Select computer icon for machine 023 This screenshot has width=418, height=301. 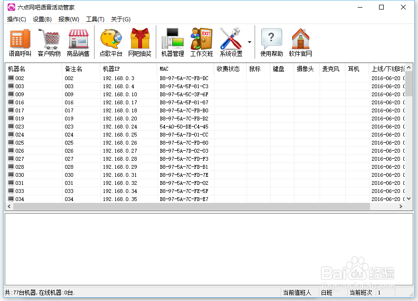tap(10, 126)
